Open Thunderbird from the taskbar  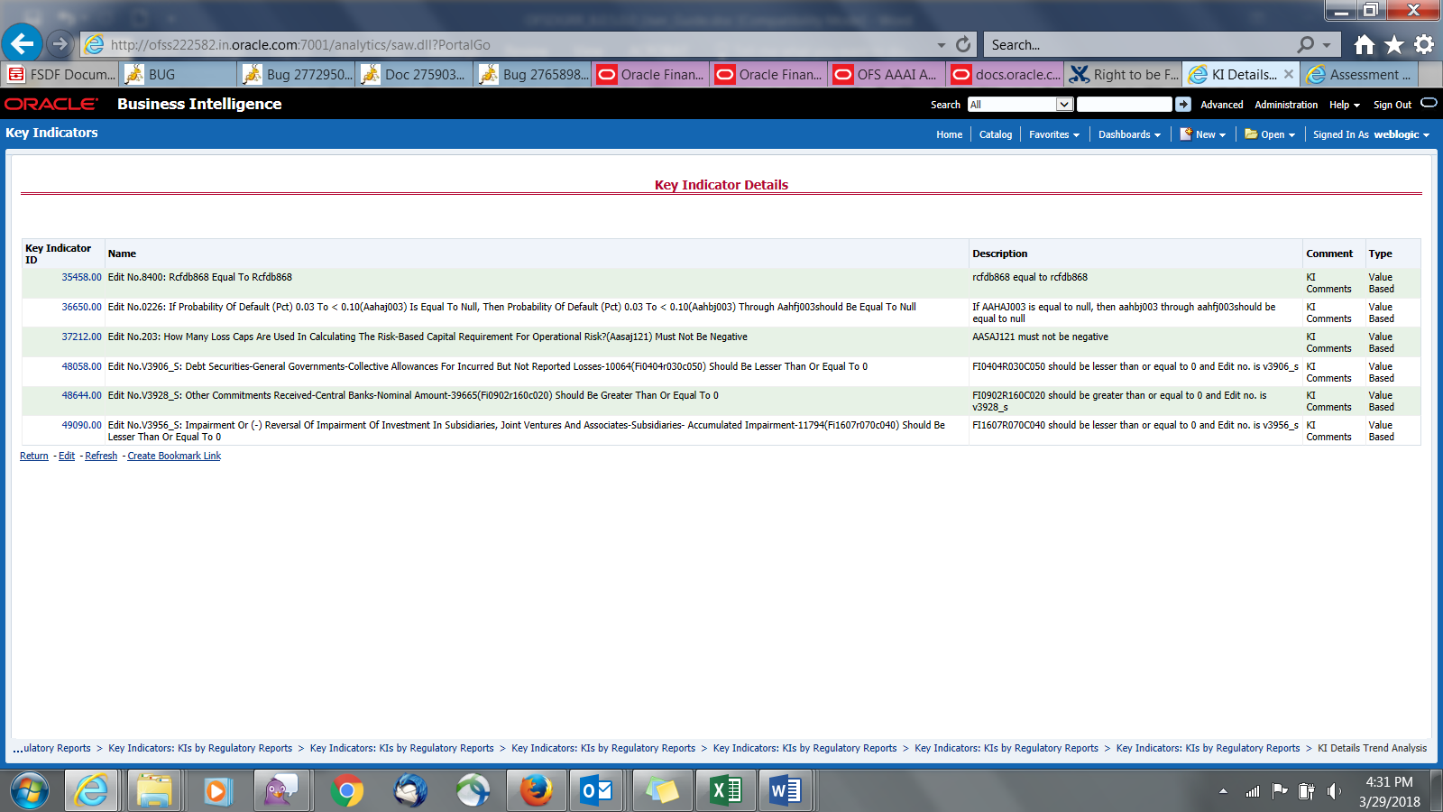pos(410,791)
